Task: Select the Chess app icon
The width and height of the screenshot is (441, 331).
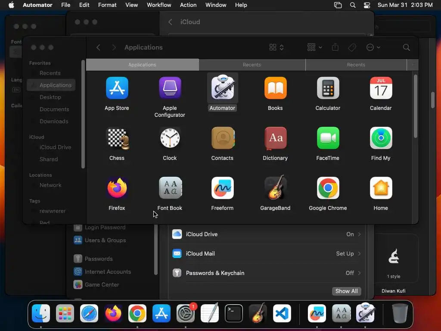Action: point(117,138)
